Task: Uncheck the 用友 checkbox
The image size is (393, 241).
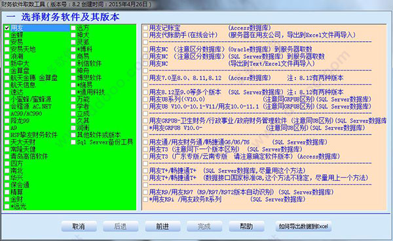Action: pyautogui.click(x=7, y=28)
